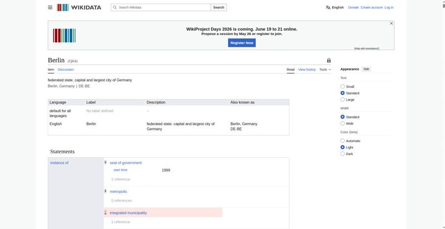This screenshot has height=229, width=445.
Task: Expand 1 reference under seat of government
Action: [x=121, y=179]
